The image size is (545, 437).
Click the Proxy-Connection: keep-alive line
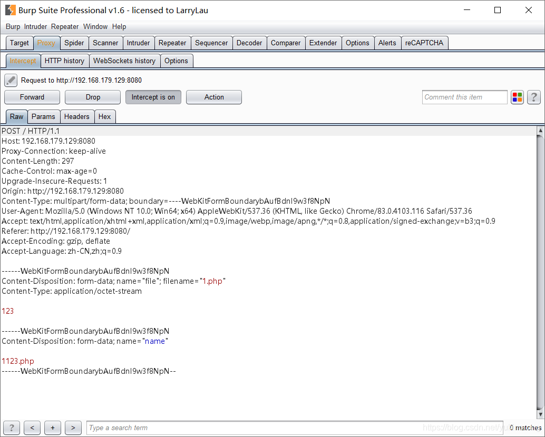pyautogui.click(x=54, y=151)
